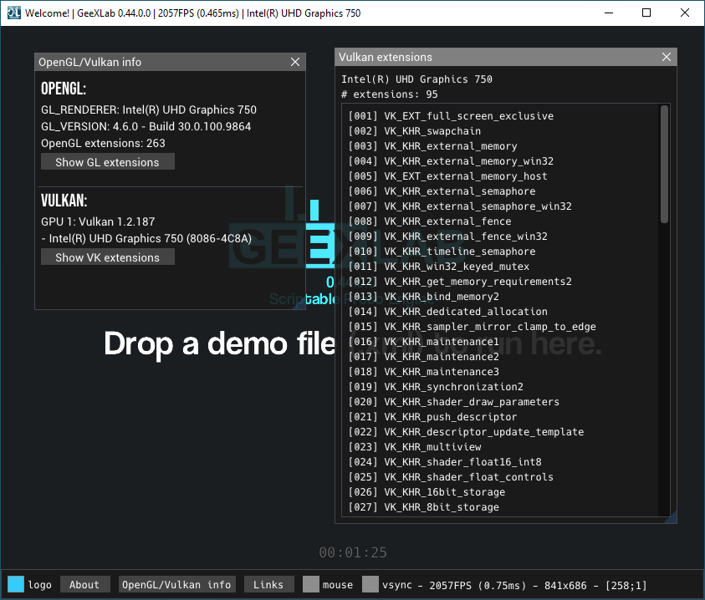
Task: Click GL_RENDERER Intel UHD Graphics 750 line
Action: (x=149, y=109)
